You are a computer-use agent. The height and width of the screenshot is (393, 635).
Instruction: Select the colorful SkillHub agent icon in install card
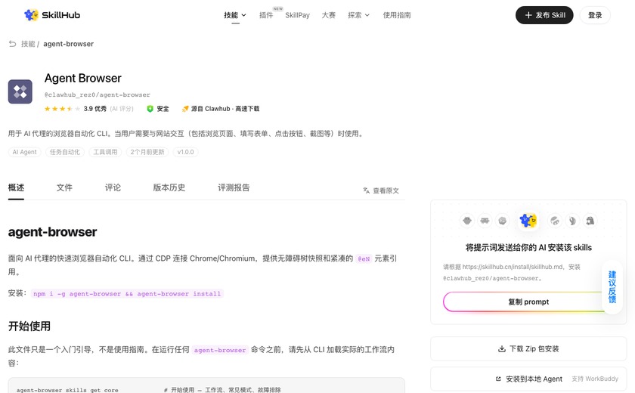(x=528, y=221)
